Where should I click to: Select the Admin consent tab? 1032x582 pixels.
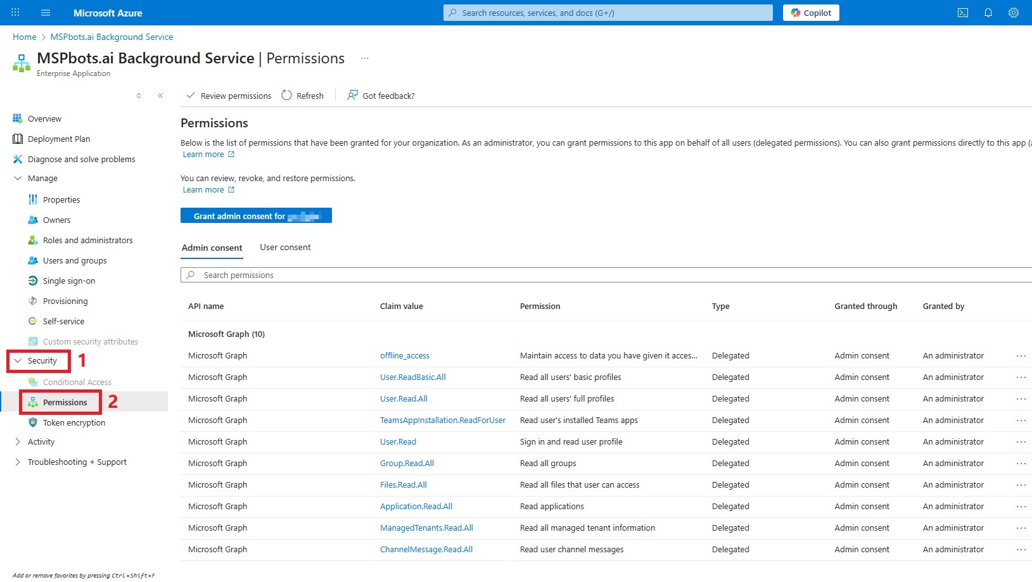pyautogui.click(x=212, y=248)
